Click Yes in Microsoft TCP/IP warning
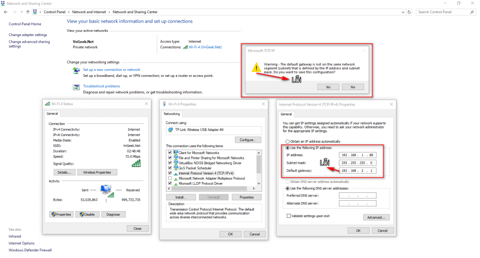This screenshot has height=258, width=480. pos(328,87)
